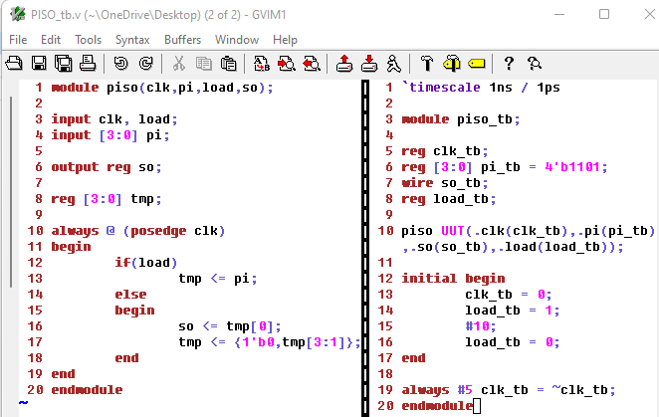Screen dimensions: 659x417
Task: Place cursor on 'endmodule' in right pane
Action: pyautogui.click(x=436, y=406)
